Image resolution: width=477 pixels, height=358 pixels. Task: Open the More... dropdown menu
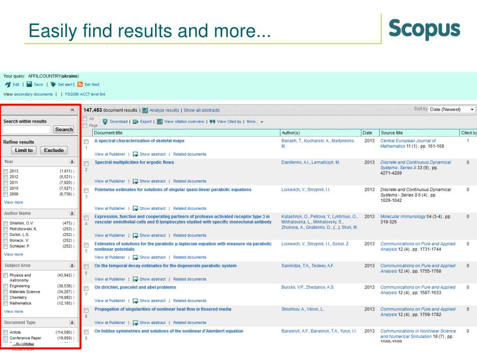pyautogui.click(x=255, y=122)
